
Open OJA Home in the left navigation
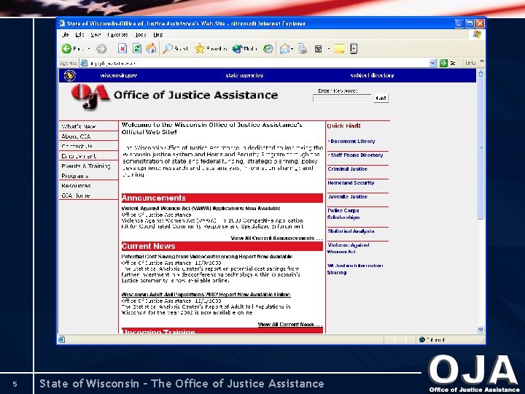pos(75,196)
